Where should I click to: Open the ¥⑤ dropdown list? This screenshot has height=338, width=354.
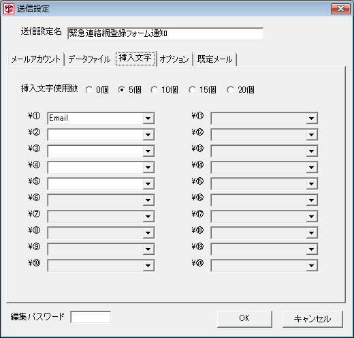(148, 184)
